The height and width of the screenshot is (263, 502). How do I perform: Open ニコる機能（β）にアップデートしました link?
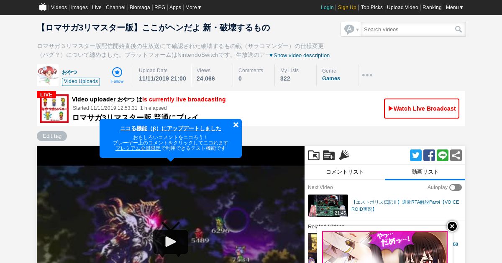(171, 129)
